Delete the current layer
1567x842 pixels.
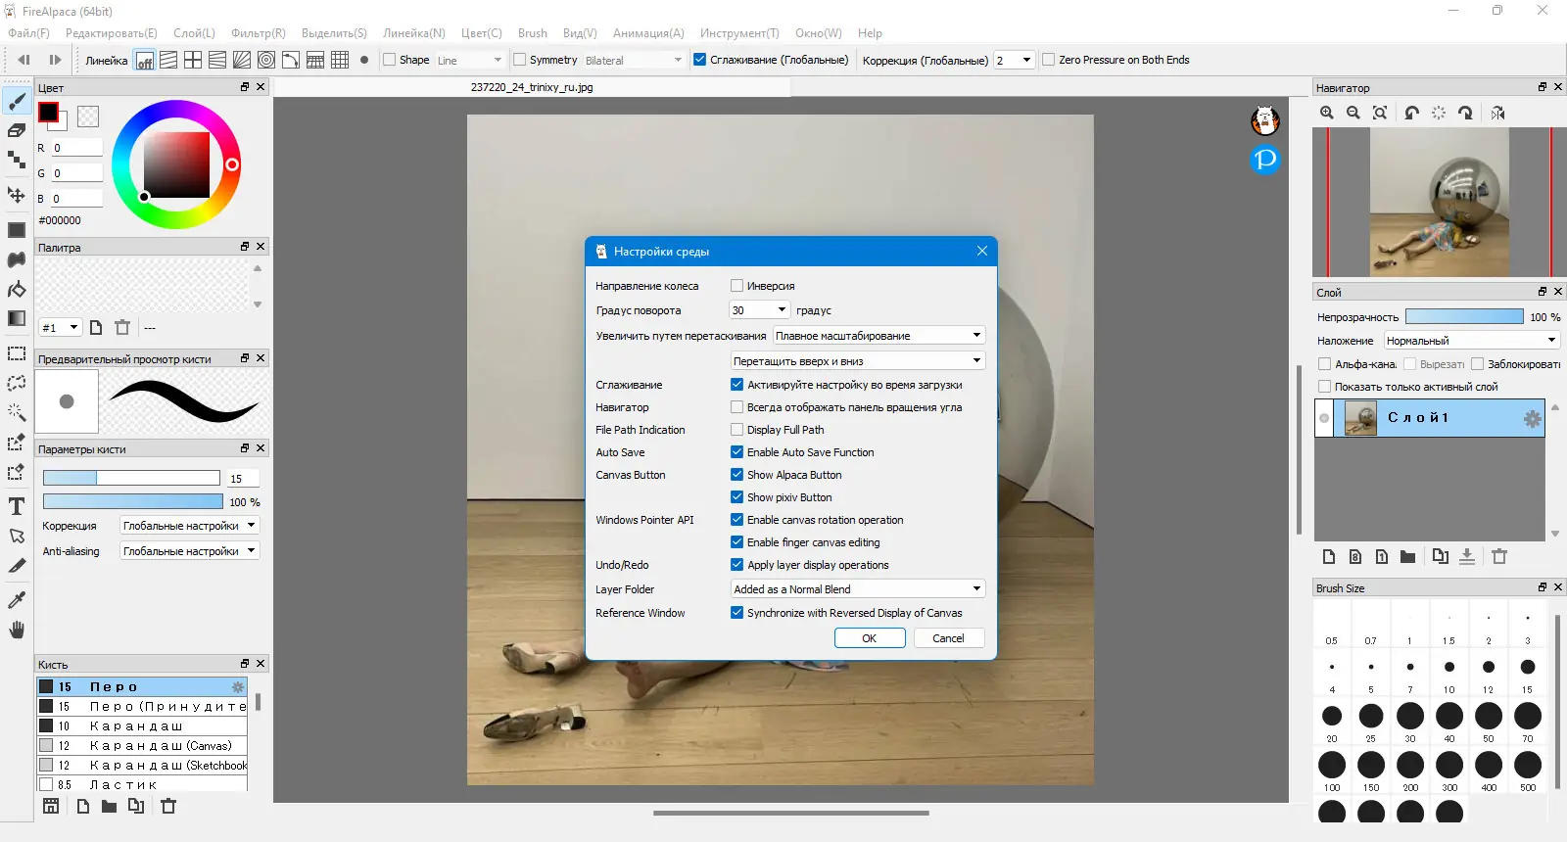pos(1499,557)
